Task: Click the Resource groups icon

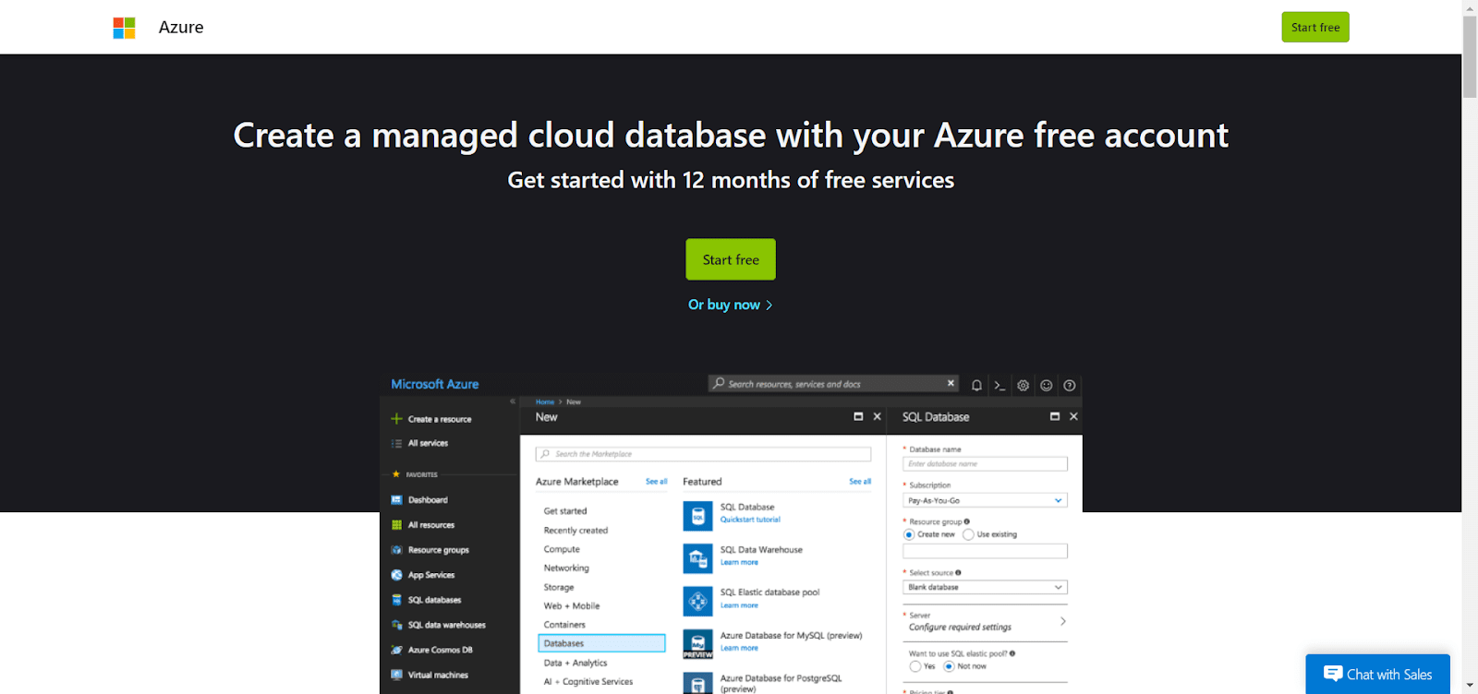Action: point(396,549)
